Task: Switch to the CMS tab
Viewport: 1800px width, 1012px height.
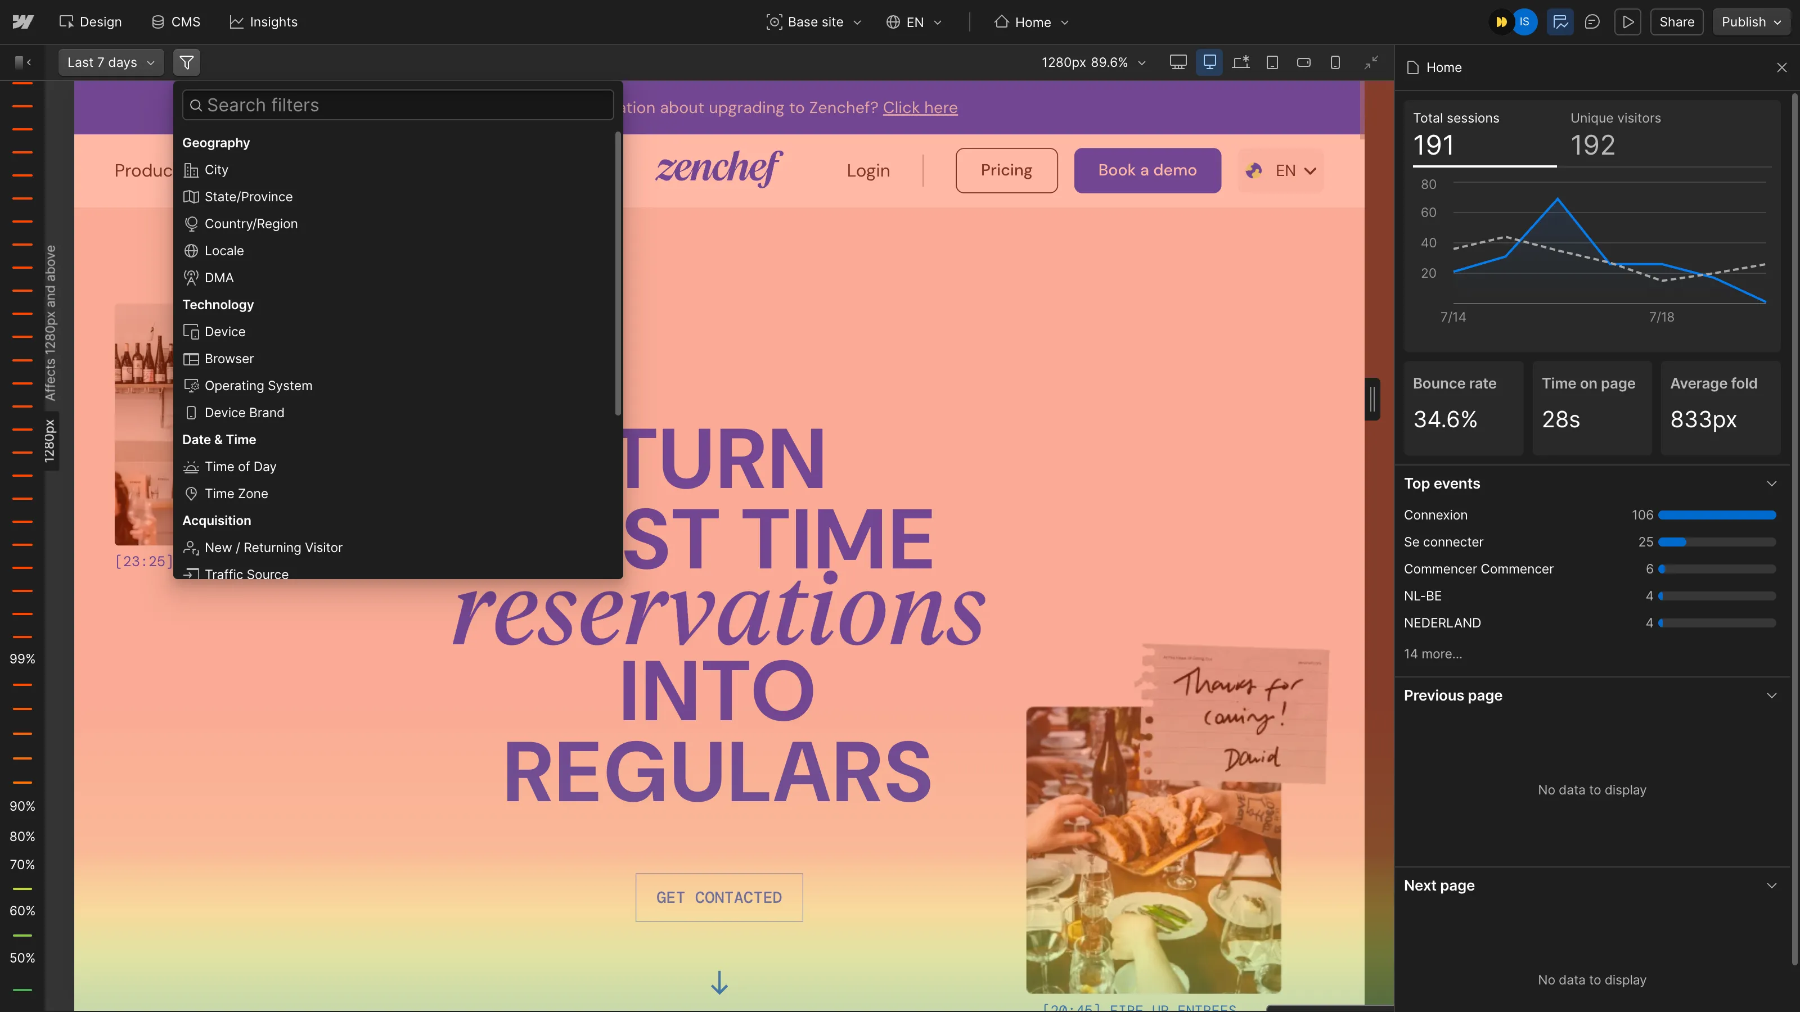Action: [x=176, y=22]
